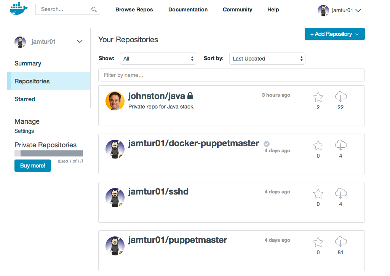Star the jamtur01/docker-puppetmaster repository
The image size is (390, 276).
pos(318,145)
